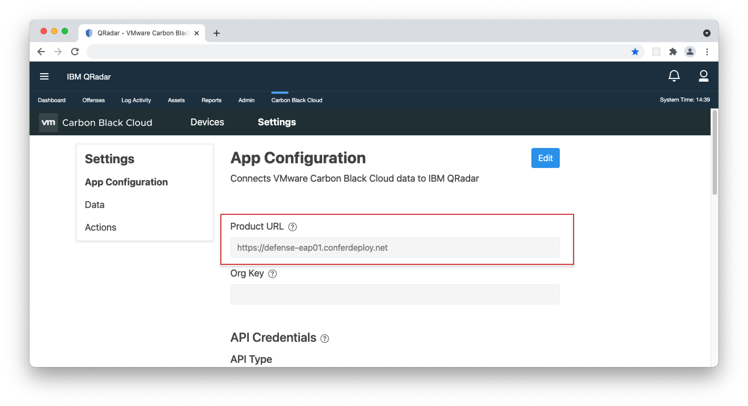Click the React extension icon in toolbar
748x406 pixels.
(656, 52)
